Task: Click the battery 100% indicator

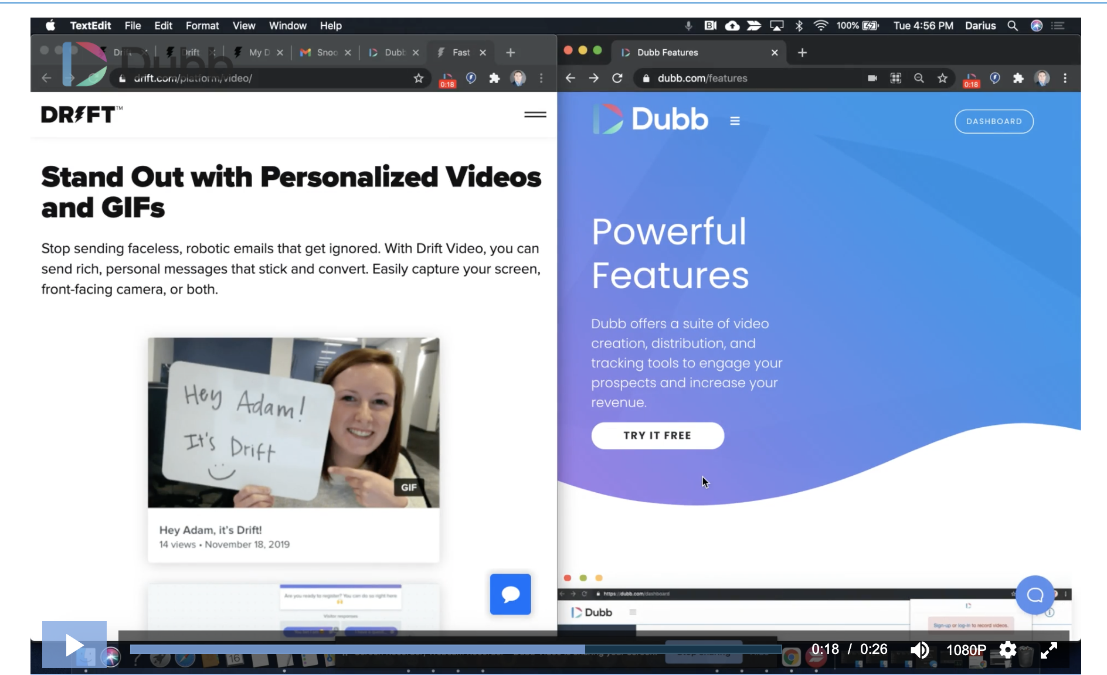Action: click(x=857, y=25)
